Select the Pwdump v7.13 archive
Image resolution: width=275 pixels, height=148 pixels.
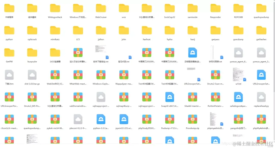(x=170, y=119)
